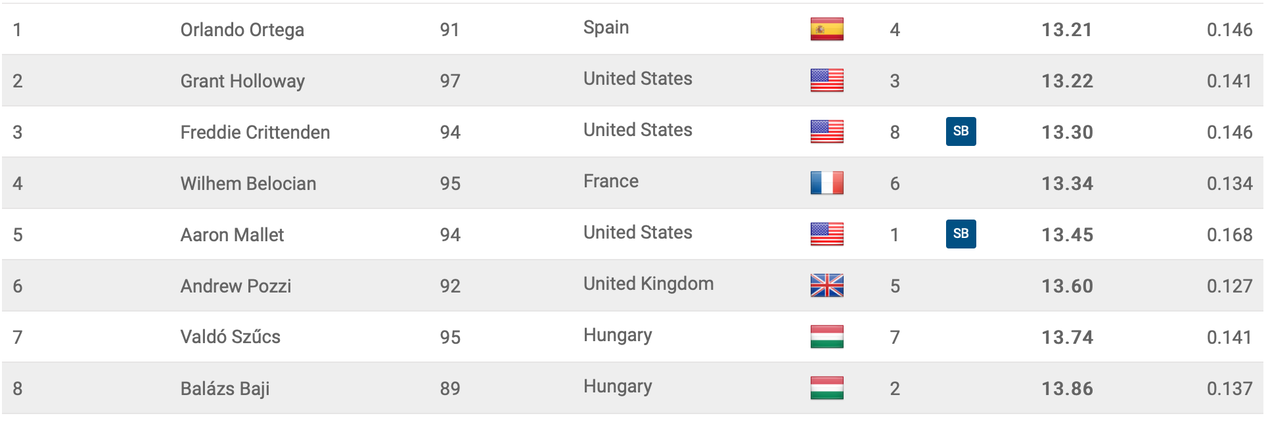Click Freddie Crittenden's United States flag
This screenshot has width=1268, height=422.
[x=826, y=131]
